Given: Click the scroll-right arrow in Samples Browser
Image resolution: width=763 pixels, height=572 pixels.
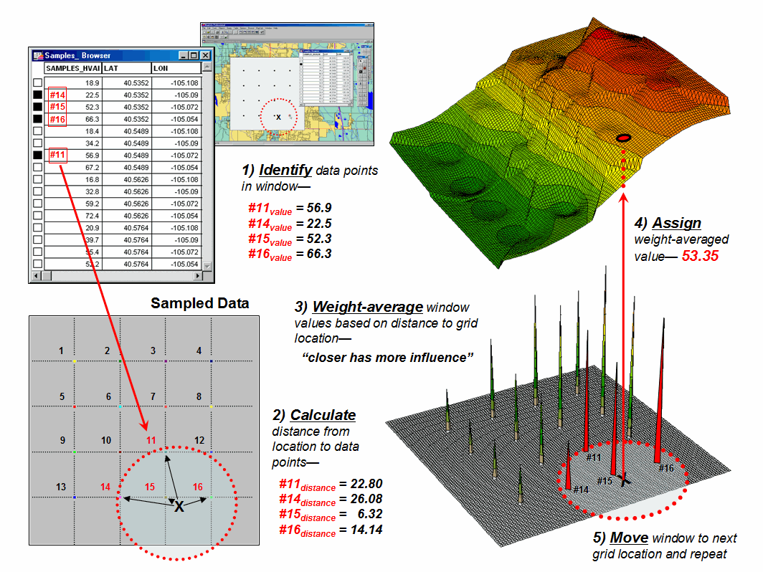Looking at the screenshot, I should 199,276.
